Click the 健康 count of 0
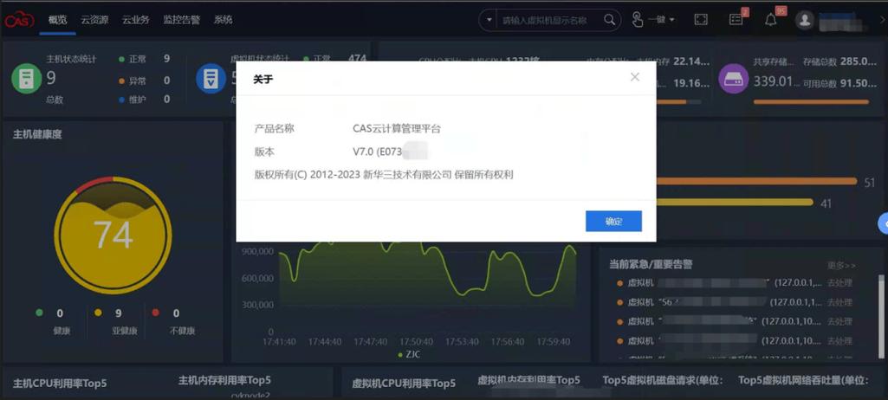Viewport: 888px width, 400px height. click(x=60, y=313)
